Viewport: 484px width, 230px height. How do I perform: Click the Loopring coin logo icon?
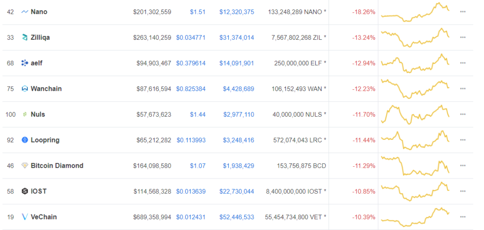pos(25,140)
